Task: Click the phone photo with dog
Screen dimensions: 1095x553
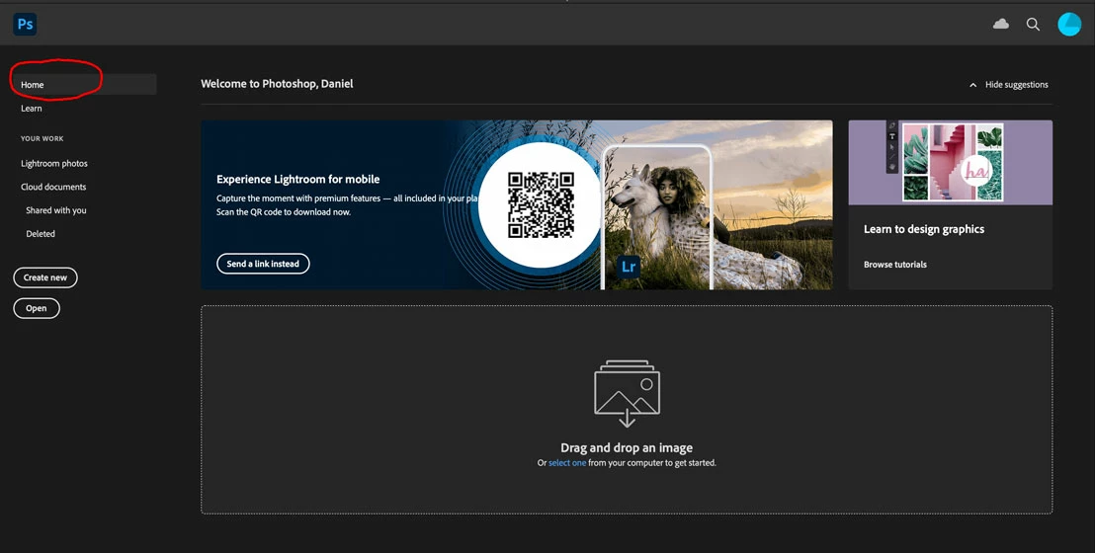Action: point(656,217)
